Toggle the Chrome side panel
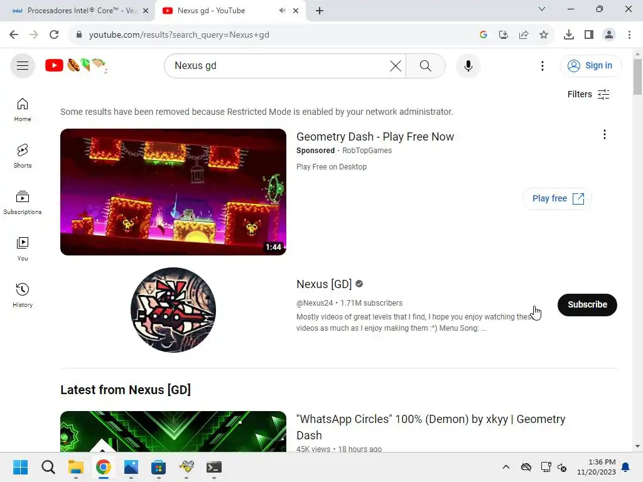Image resolution: width=643 pixels, height=482 pixels. 589,35
